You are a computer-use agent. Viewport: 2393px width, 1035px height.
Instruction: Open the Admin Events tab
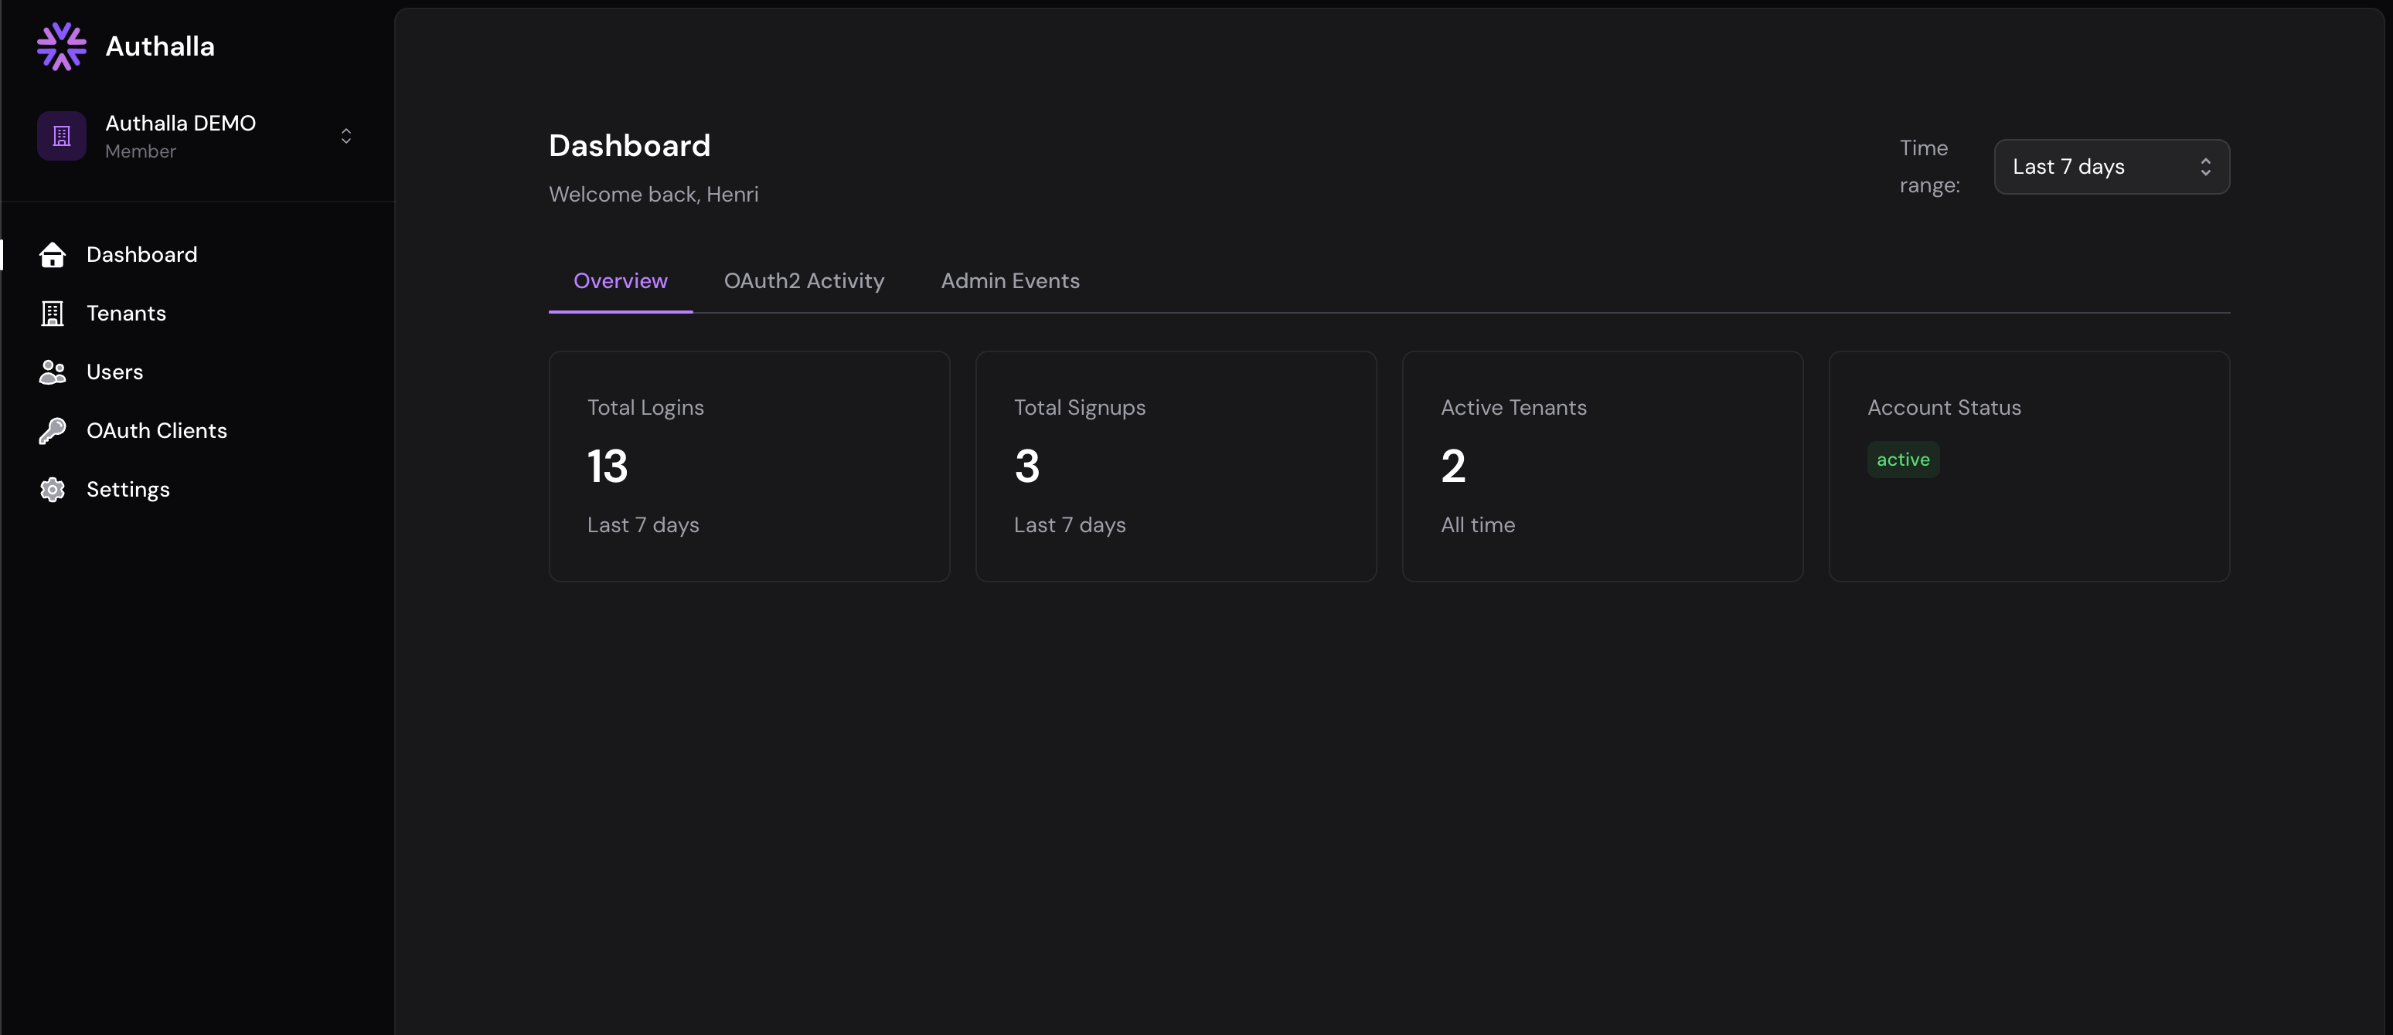pyautogui.click(x=1009, y=281)
